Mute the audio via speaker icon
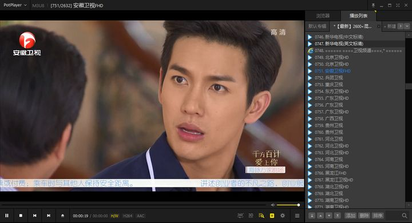The image size is (412, 223). tap(273, 205)
